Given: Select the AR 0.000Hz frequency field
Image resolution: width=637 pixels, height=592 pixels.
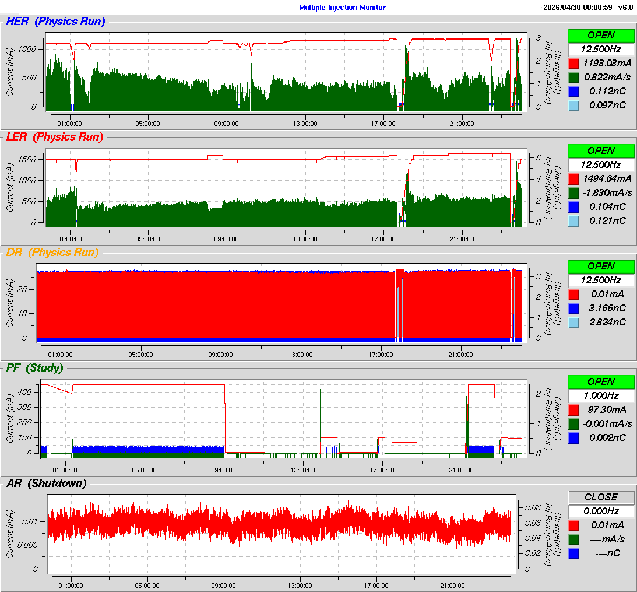Looking at the screenshot, I should pos(601,511).
